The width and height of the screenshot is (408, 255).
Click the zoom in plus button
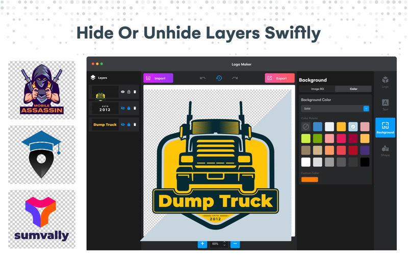(x=202, y=244)
